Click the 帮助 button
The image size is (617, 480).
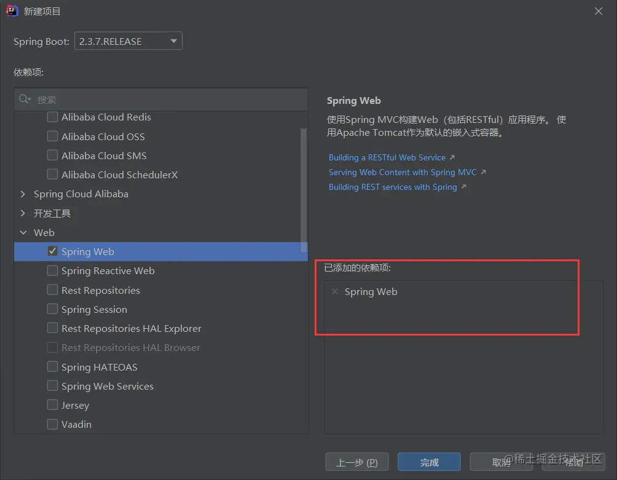573,462
